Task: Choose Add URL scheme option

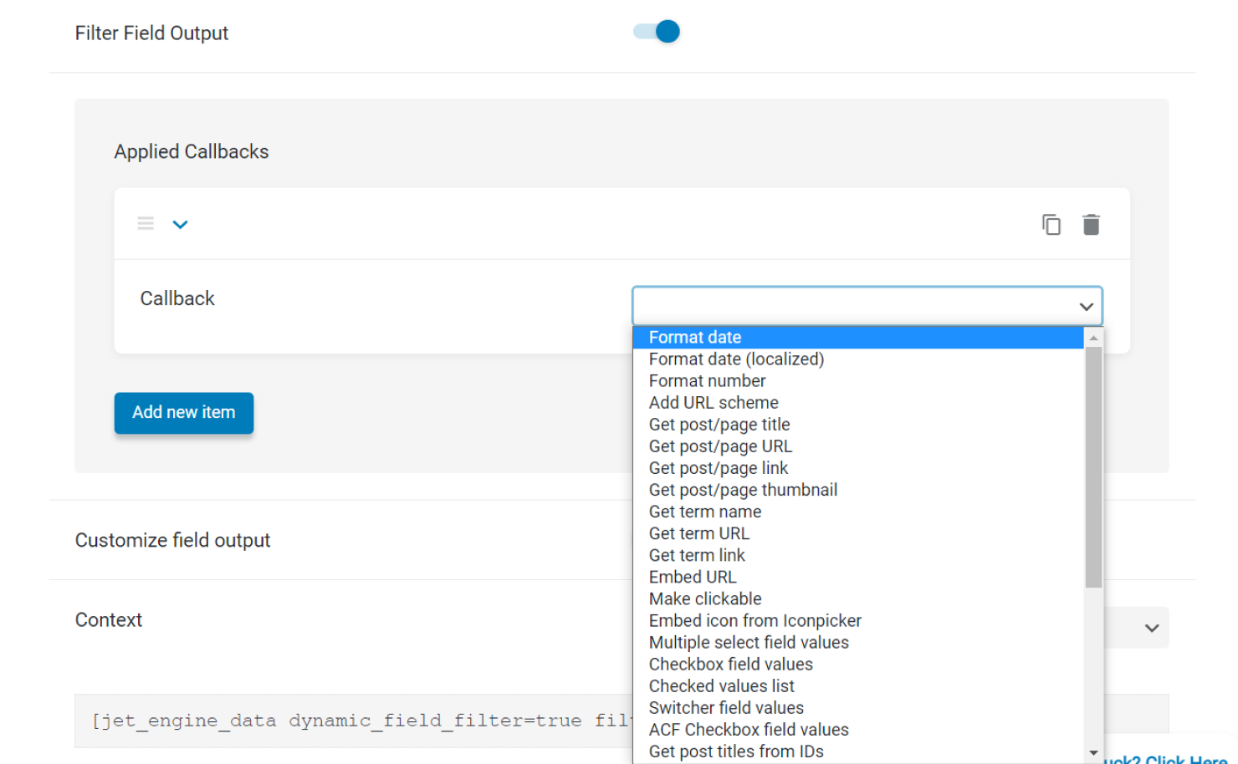Action: [x=858, y=402]
